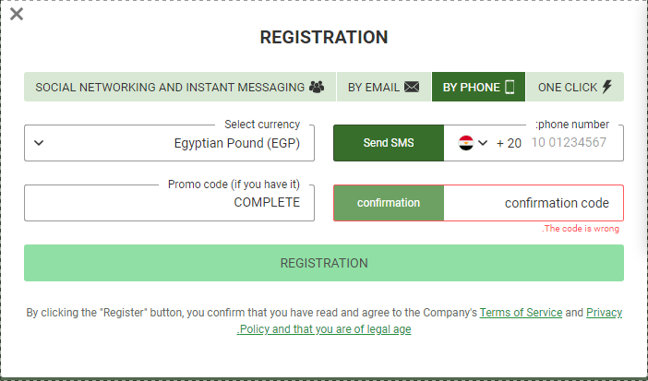Switch to the By Email tab
The height and width of the screenshot is (381, 648).
click(x=384, y=87)
